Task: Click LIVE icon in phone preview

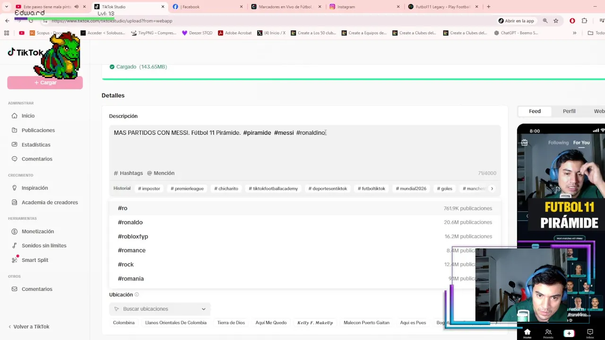Action: tap(524, 143)
